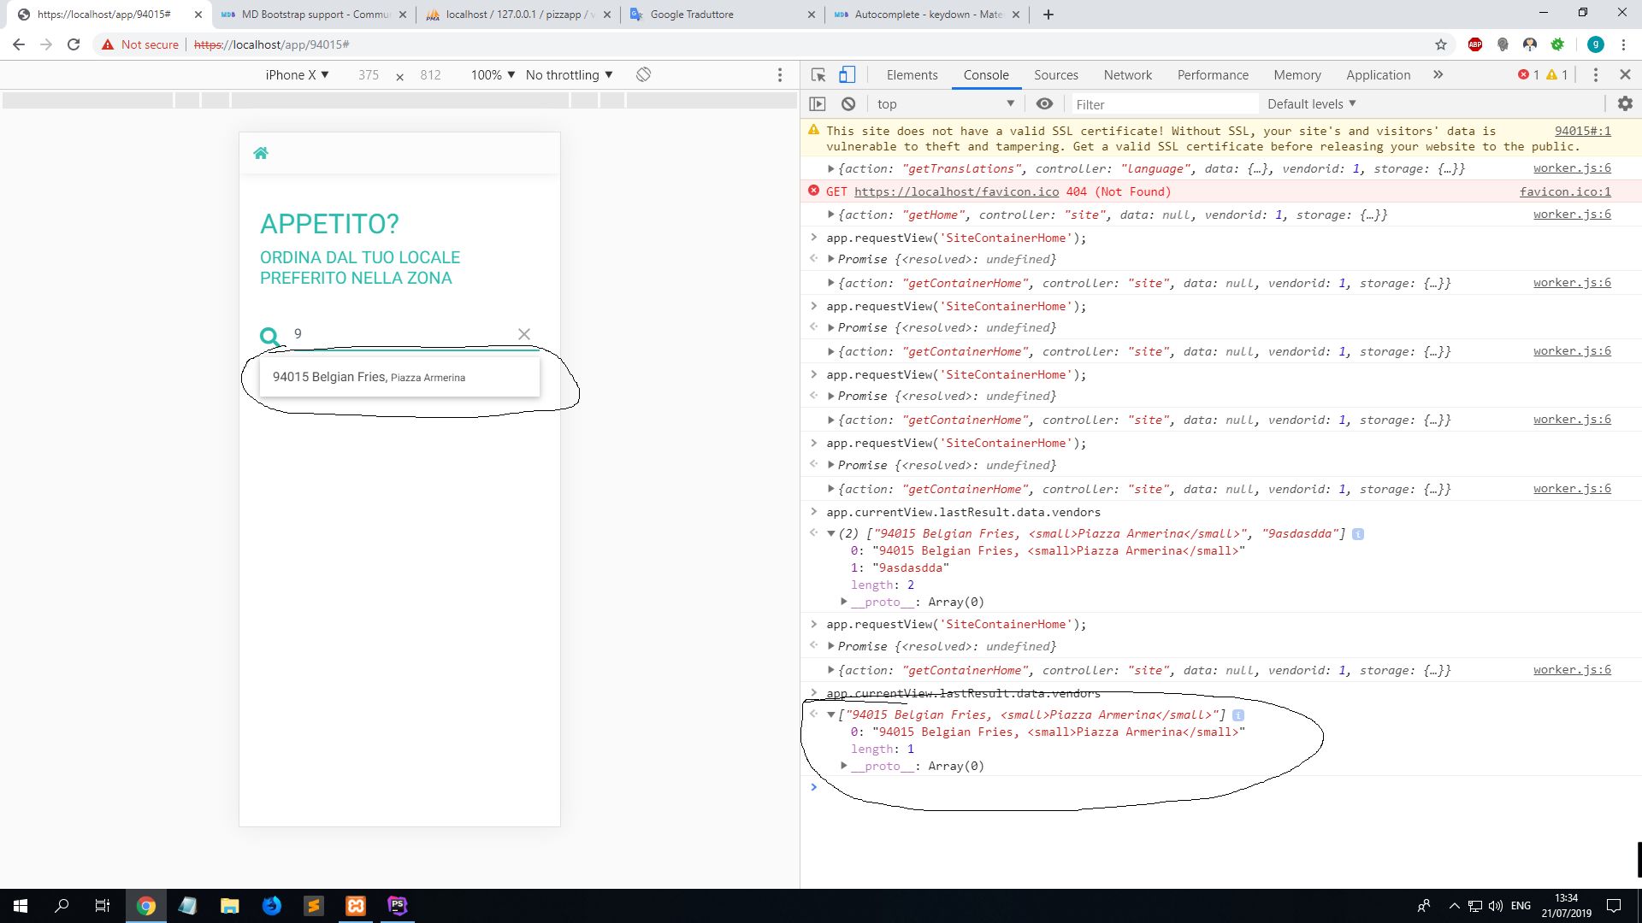The height and width of the screenshot is (923, 1642).
Task: Open the No throttling dropdown
Action: (x=569, y=75)
